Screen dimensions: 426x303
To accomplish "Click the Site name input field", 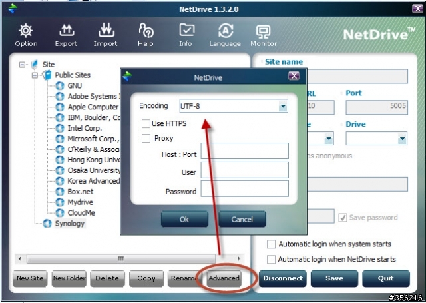I will 357,76.
